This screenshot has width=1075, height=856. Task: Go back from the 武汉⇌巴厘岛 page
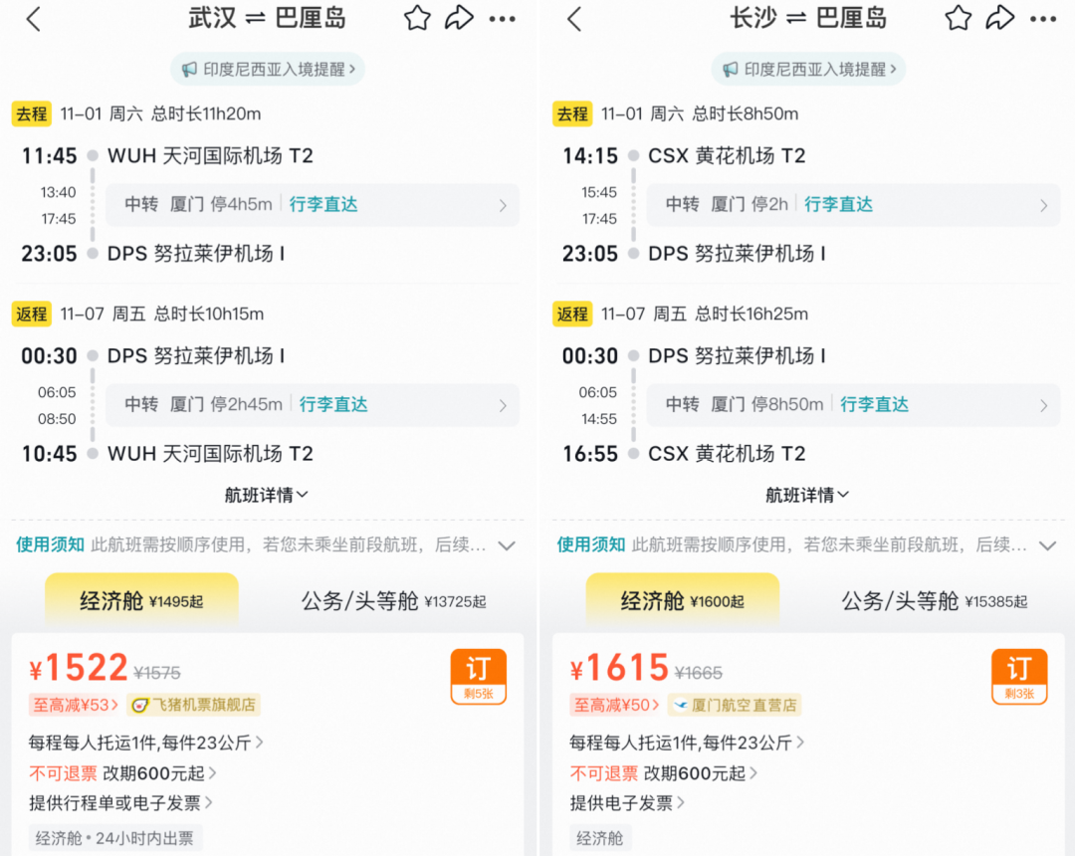tap(35, 18)
